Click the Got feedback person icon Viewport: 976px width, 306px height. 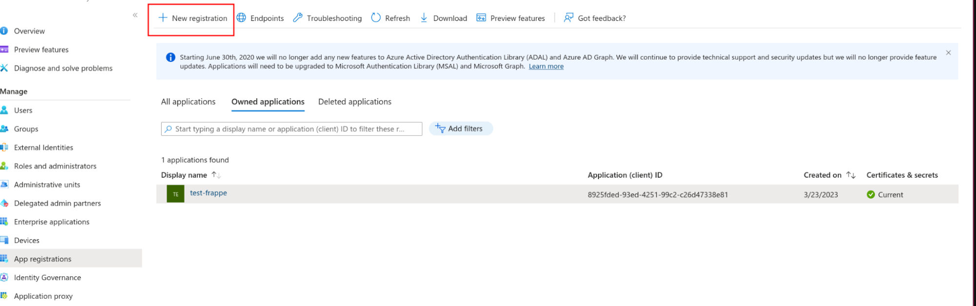569,18
